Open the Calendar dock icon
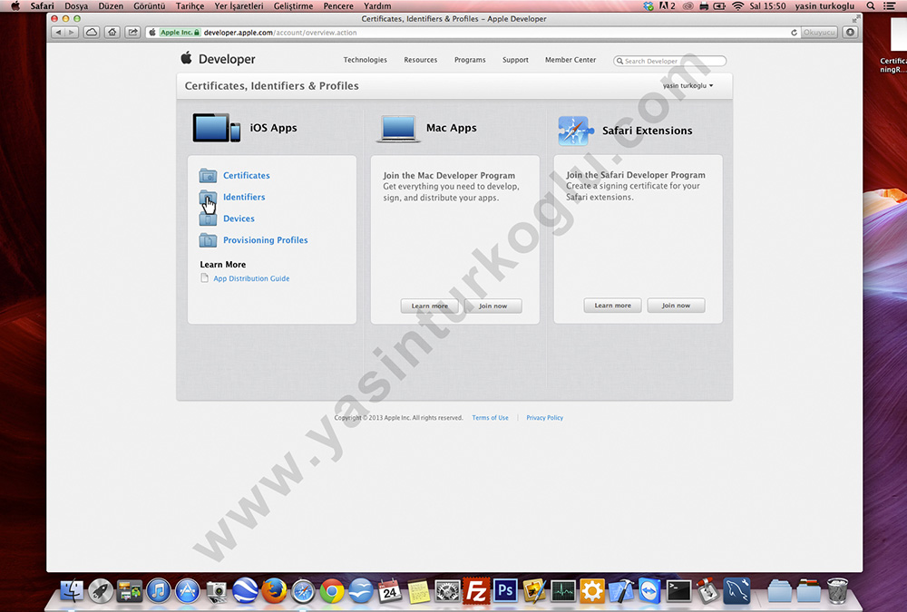Screen dimensions: 907x612 pos(389,590)
